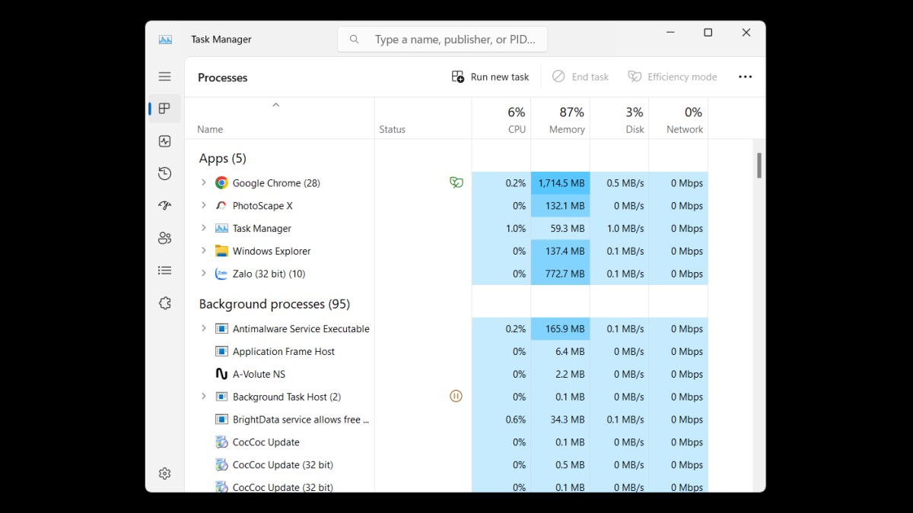Expand the Google Chrome (28) process group
This screenshot has height=513, width=913.
click(203, 182)
